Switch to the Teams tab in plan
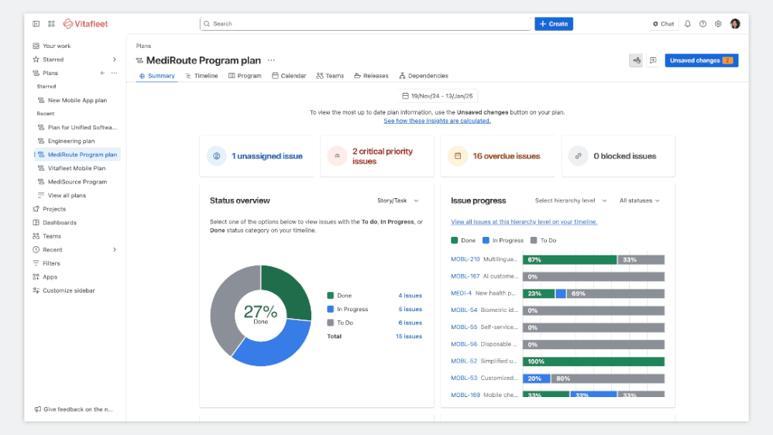Image resolution: width=773 pixels, height=435 pixels. click(x=330, y=76)
